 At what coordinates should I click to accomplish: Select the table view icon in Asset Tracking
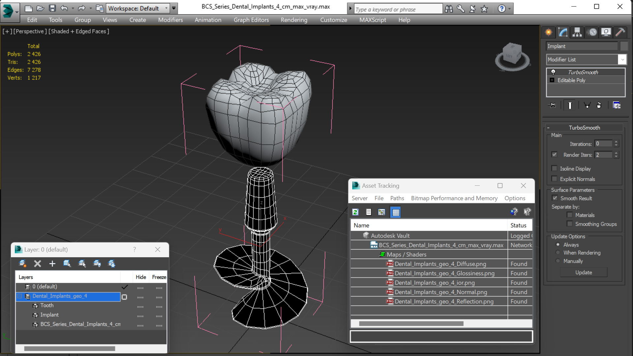point(396,212)
